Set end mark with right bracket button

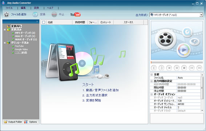coord(161,68)
